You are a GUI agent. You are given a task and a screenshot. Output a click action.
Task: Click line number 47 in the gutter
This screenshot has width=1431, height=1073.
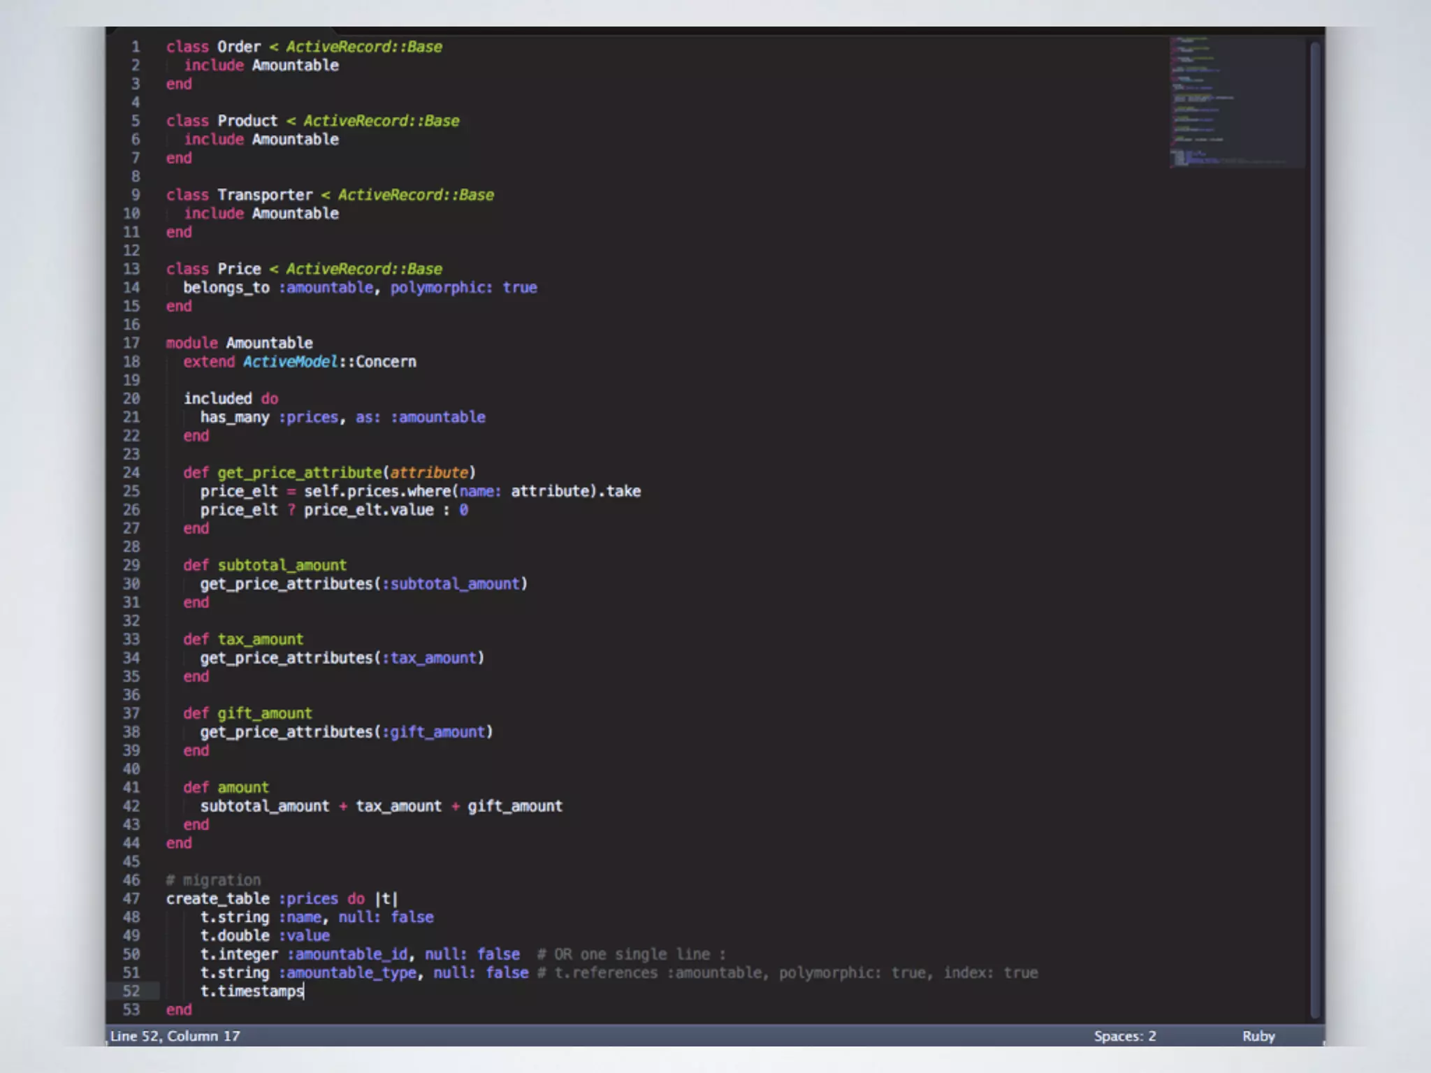[x=131, y=899]
